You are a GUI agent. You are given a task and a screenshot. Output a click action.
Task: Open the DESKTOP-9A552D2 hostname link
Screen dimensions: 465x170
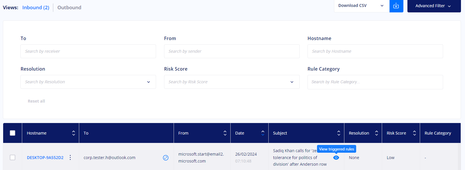[x=45, y=158]
